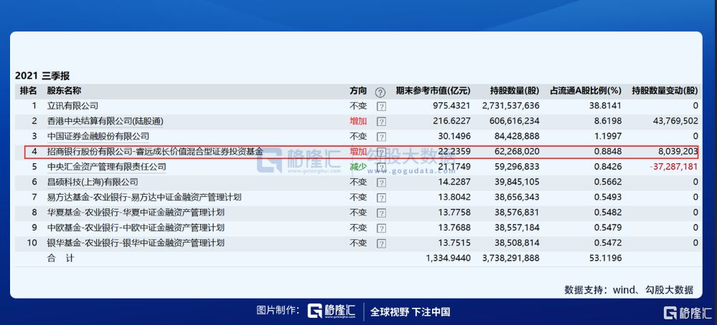
Task: Click the 期末参考市值(亿元) column header
Action: (x=433, y=91)
